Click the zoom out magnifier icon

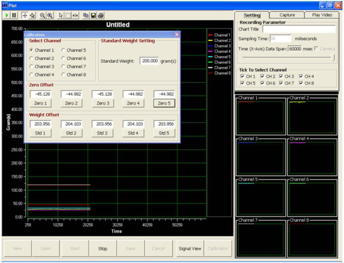tap(43, 15)
